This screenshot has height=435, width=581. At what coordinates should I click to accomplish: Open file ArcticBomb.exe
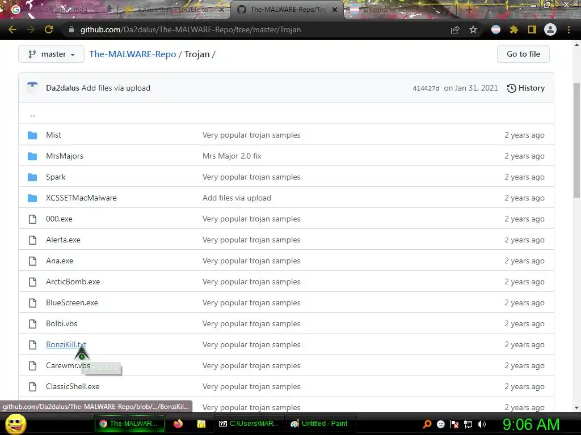tap(73, 282)
